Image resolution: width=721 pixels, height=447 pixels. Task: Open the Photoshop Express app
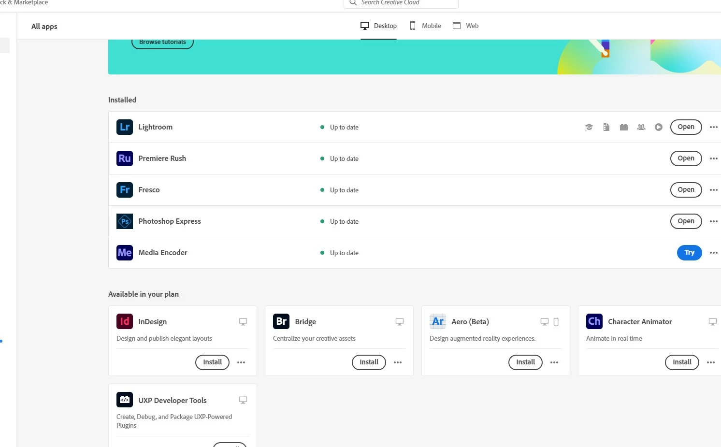[x=686, y=221]
